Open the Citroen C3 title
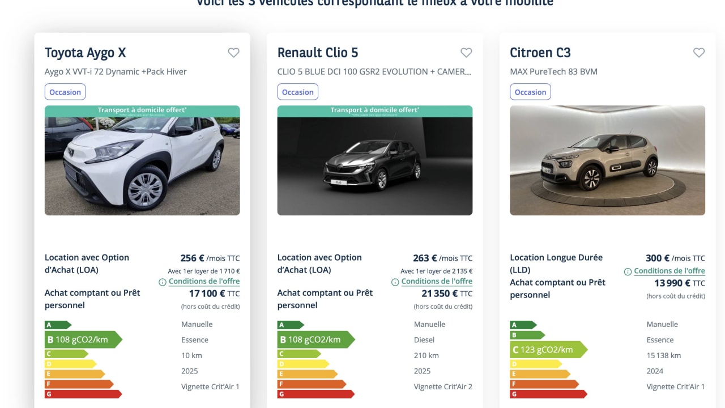725x408 pixels. click(540, 53)
